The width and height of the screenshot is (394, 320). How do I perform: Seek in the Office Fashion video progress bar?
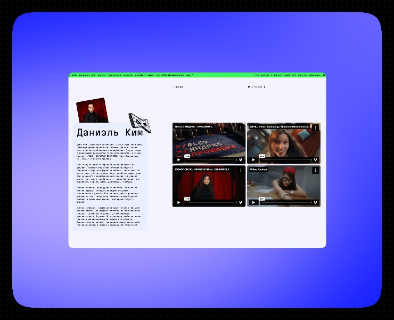pos(285,203)
